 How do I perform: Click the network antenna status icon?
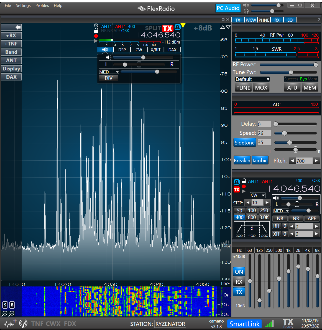[23, 324]
